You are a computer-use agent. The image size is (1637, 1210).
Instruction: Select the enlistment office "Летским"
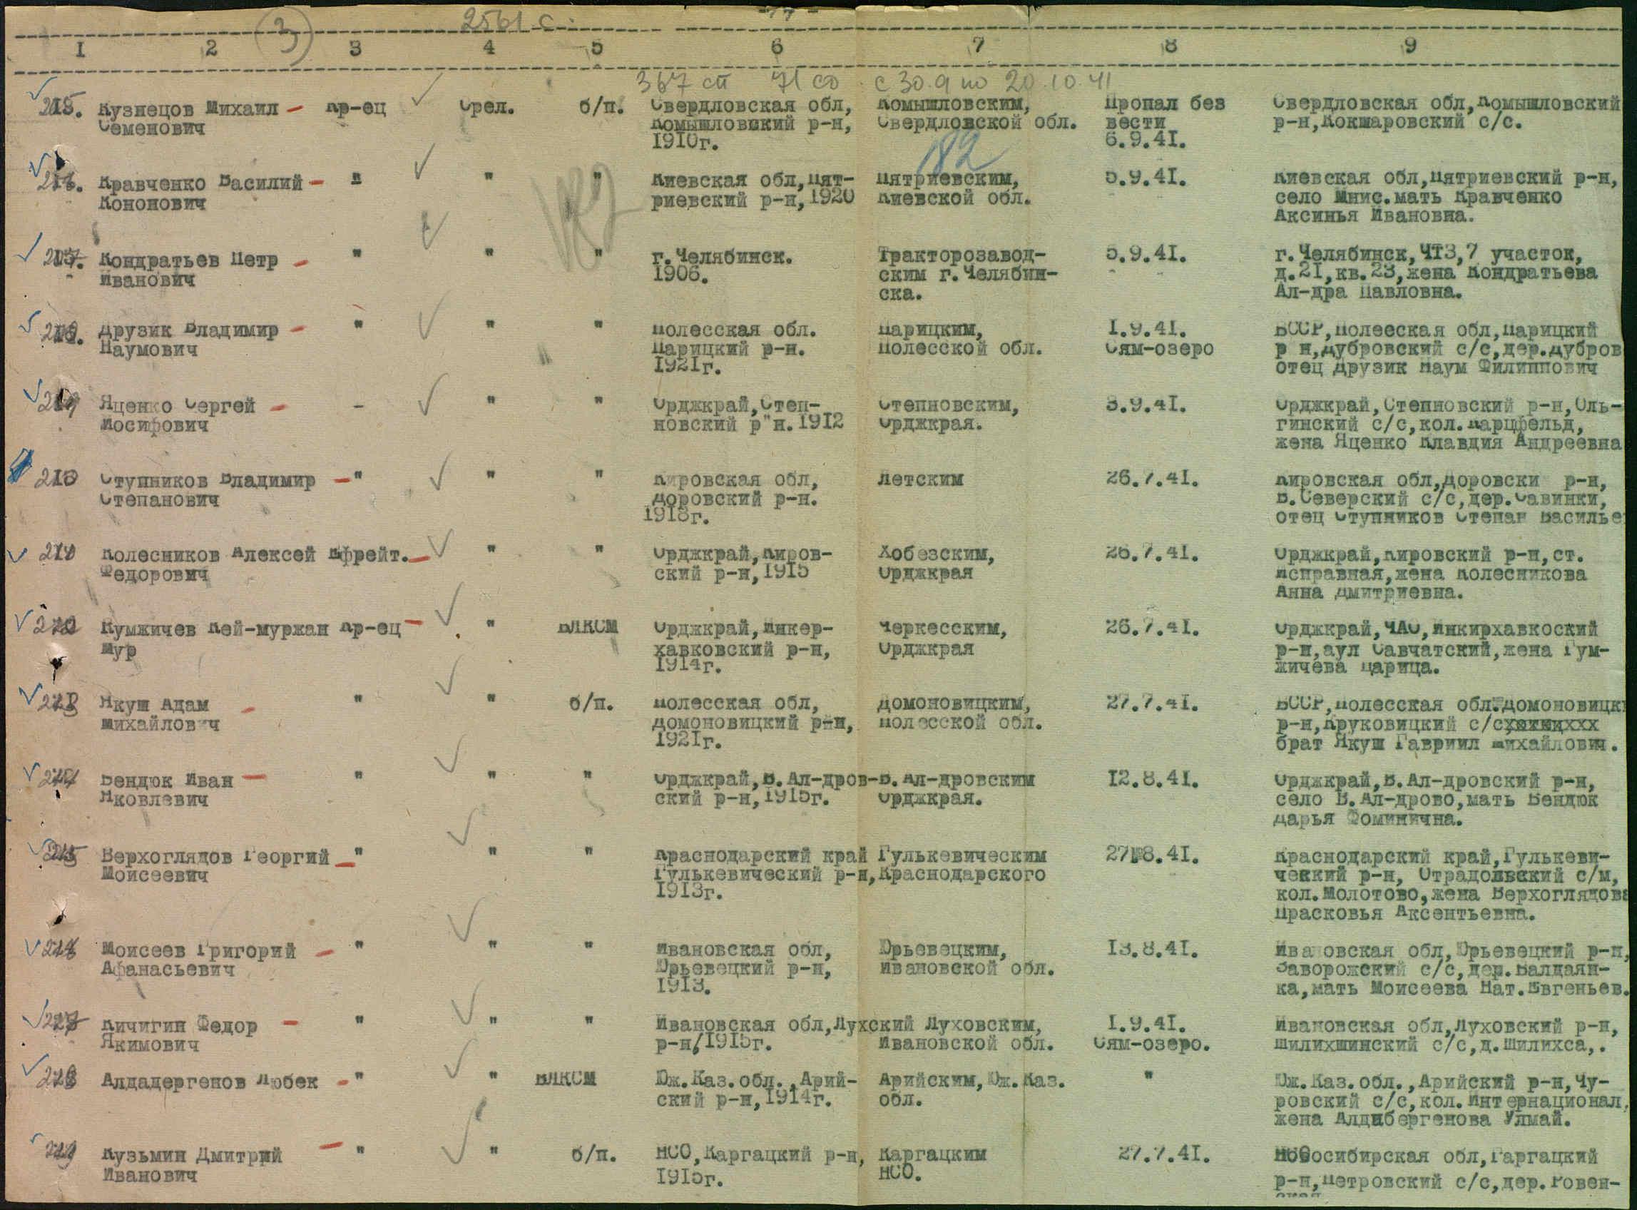point(919,479)
